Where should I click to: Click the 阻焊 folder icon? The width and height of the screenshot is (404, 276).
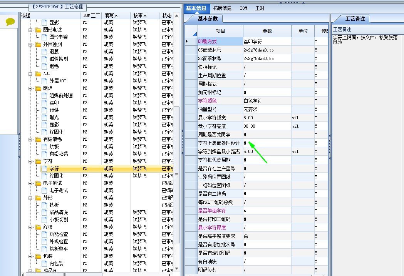38,88
